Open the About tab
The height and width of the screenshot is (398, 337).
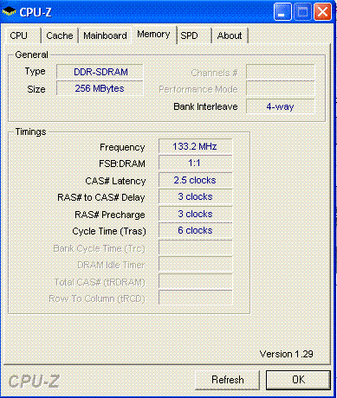(230, 35)
